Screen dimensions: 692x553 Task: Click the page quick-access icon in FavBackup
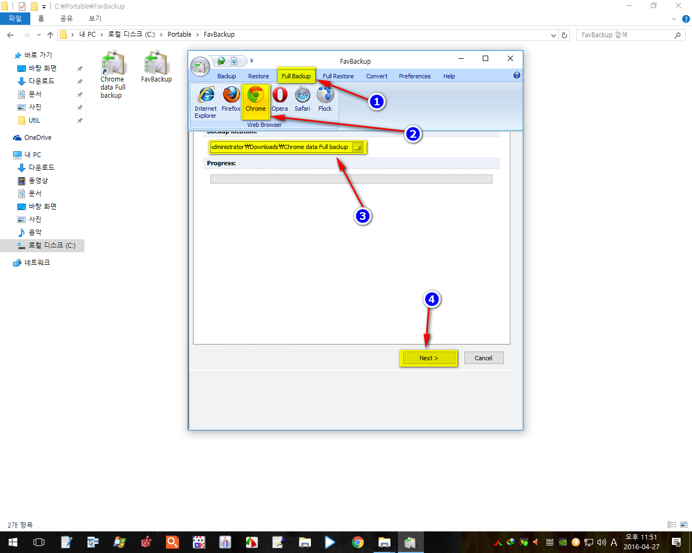(x=234, y=61)
